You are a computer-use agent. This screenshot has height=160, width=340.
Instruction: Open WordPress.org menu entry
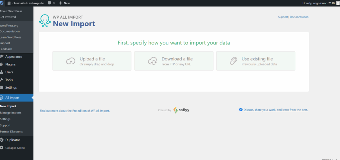pyautogui.click(x=9, y=26)
